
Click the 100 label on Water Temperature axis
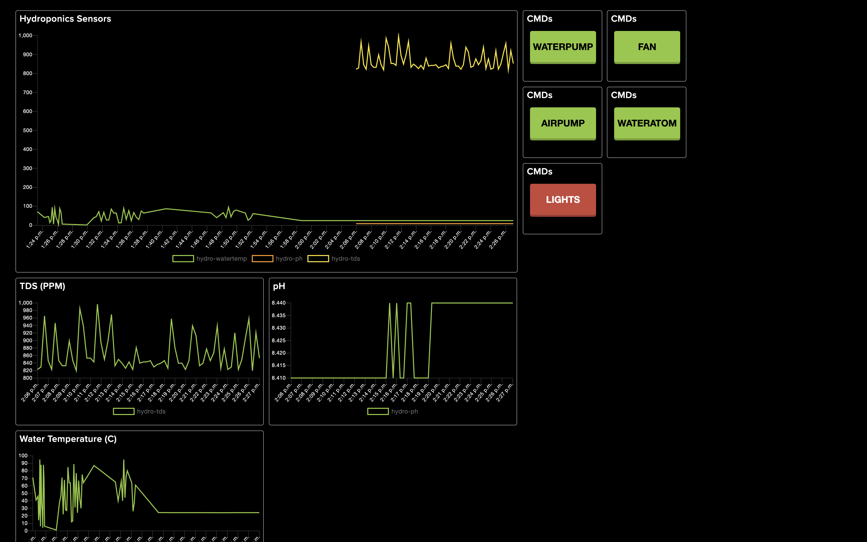[23, 456]
